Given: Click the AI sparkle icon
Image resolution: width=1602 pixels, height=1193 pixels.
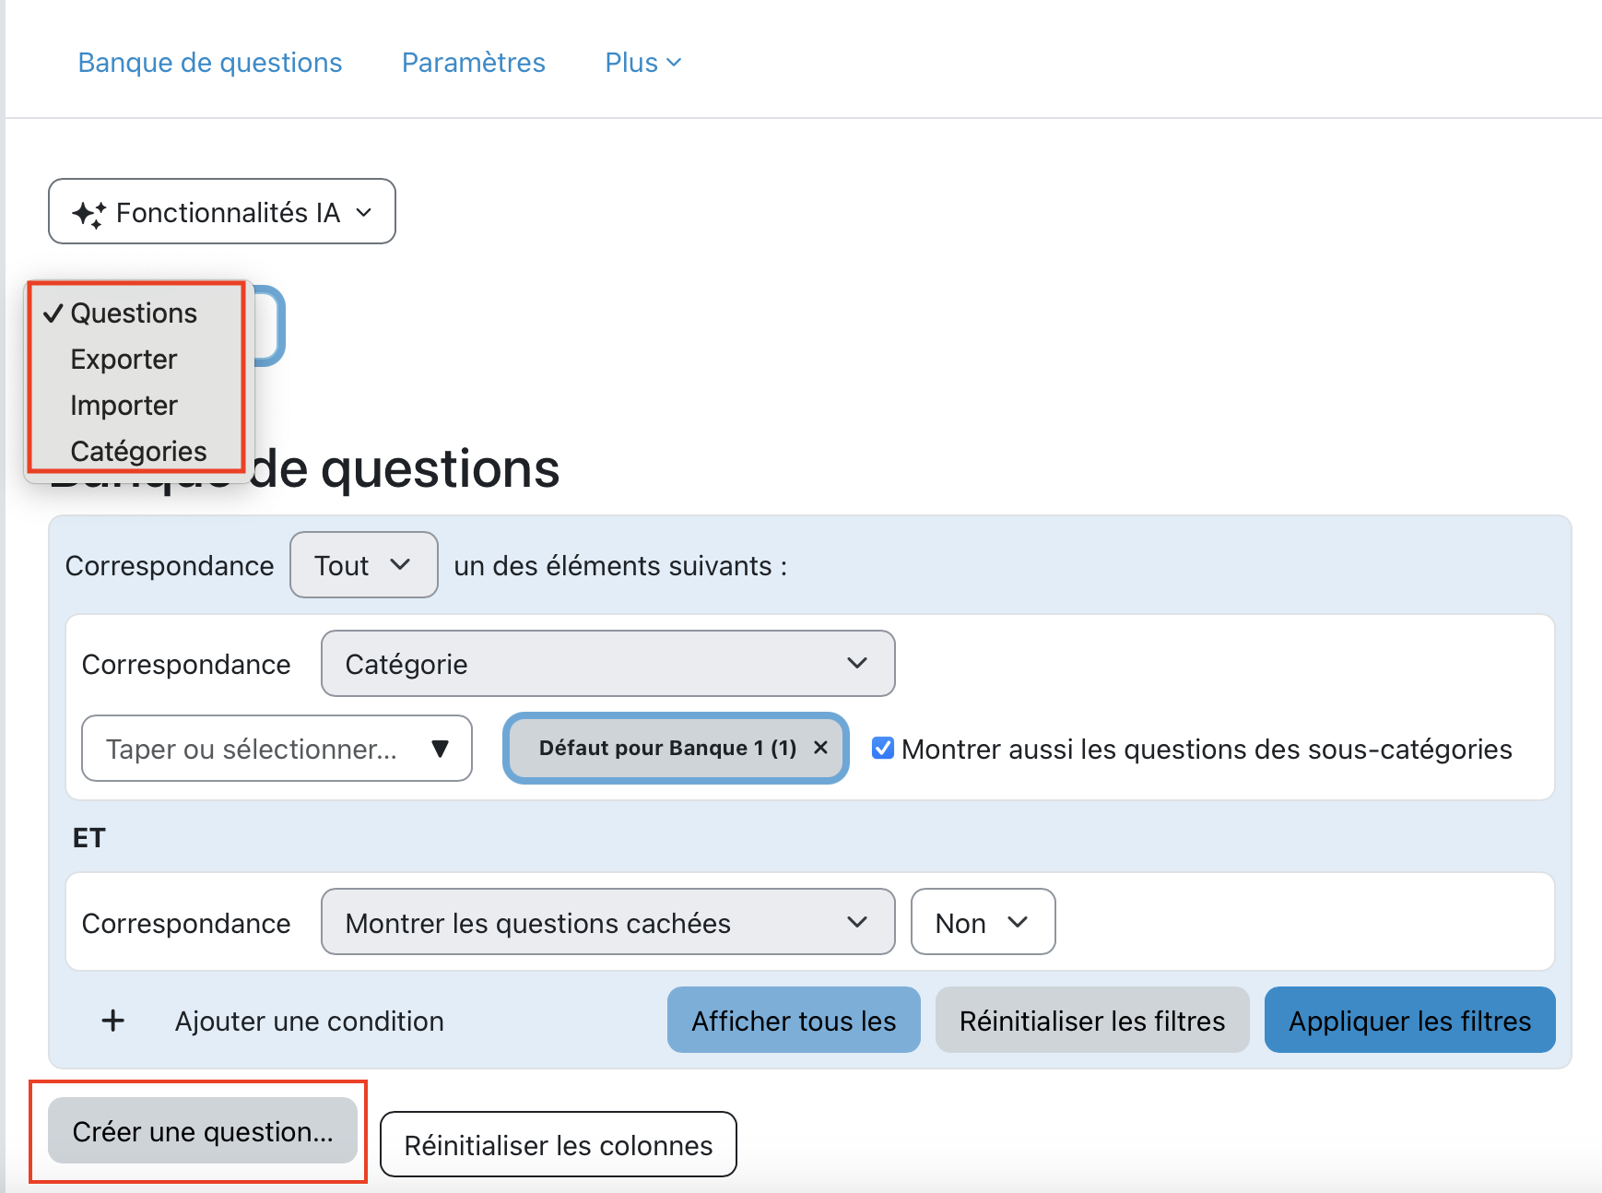Looking at the screenshot, I should 88,214.
